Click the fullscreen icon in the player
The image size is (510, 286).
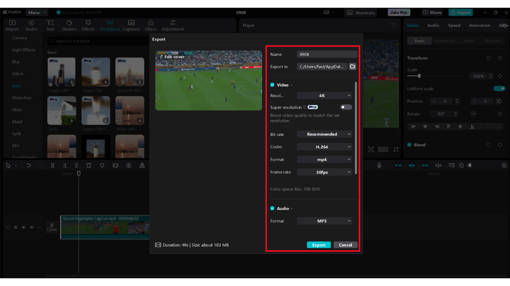tap(396, 149)
